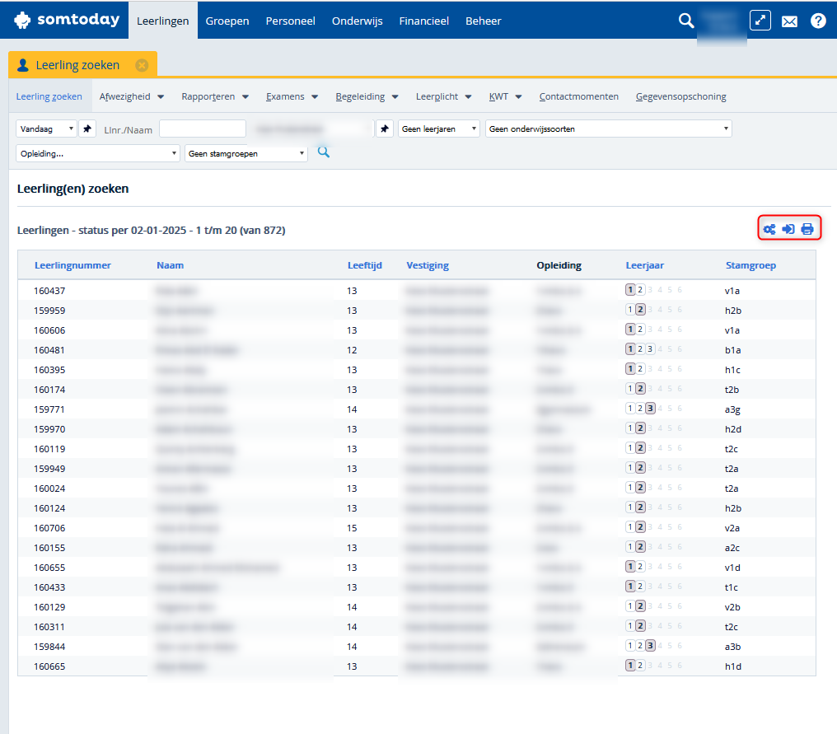Open the Geen onderwijssoorten dropdown

[609, 129]
